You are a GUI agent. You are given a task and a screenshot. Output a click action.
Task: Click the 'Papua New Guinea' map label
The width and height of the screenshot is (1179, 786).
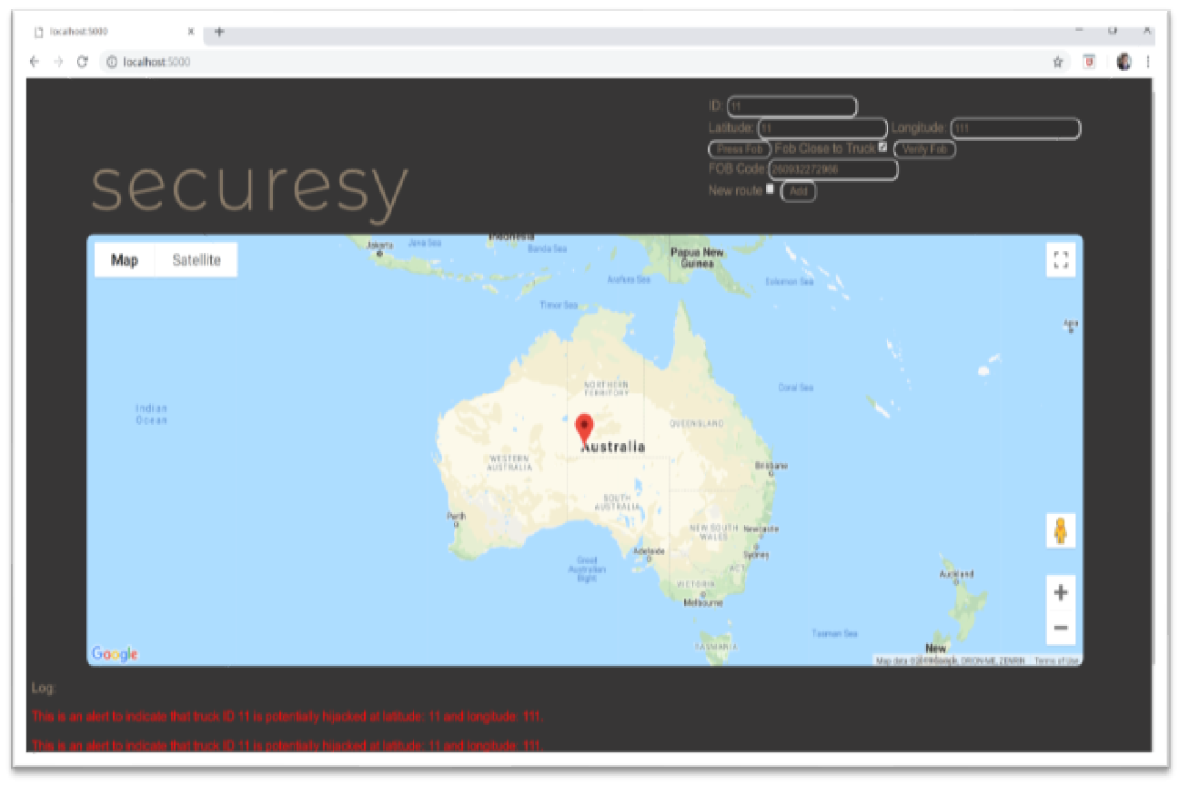(x=697, y=257)
